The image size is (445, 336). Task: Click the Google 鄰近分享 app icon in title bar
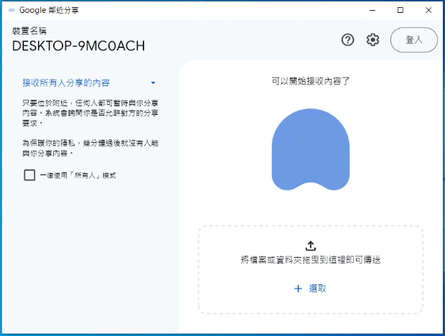tap(11, 10)
